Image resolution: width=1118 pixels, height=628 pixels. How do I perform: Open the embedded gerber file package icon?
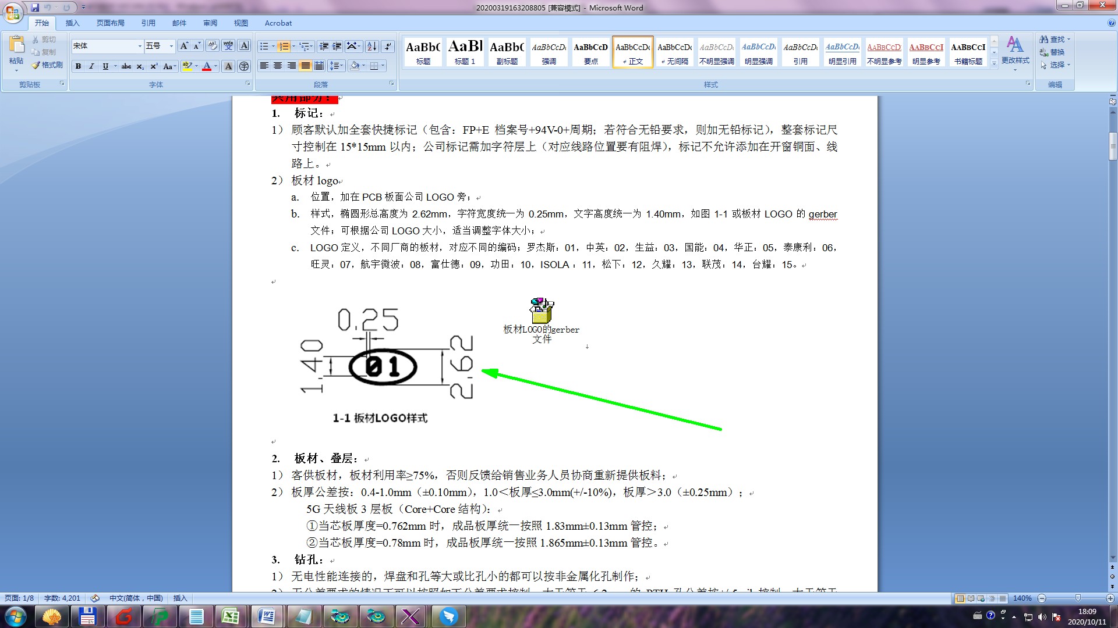pyautogui.click(x=542, y=311)
